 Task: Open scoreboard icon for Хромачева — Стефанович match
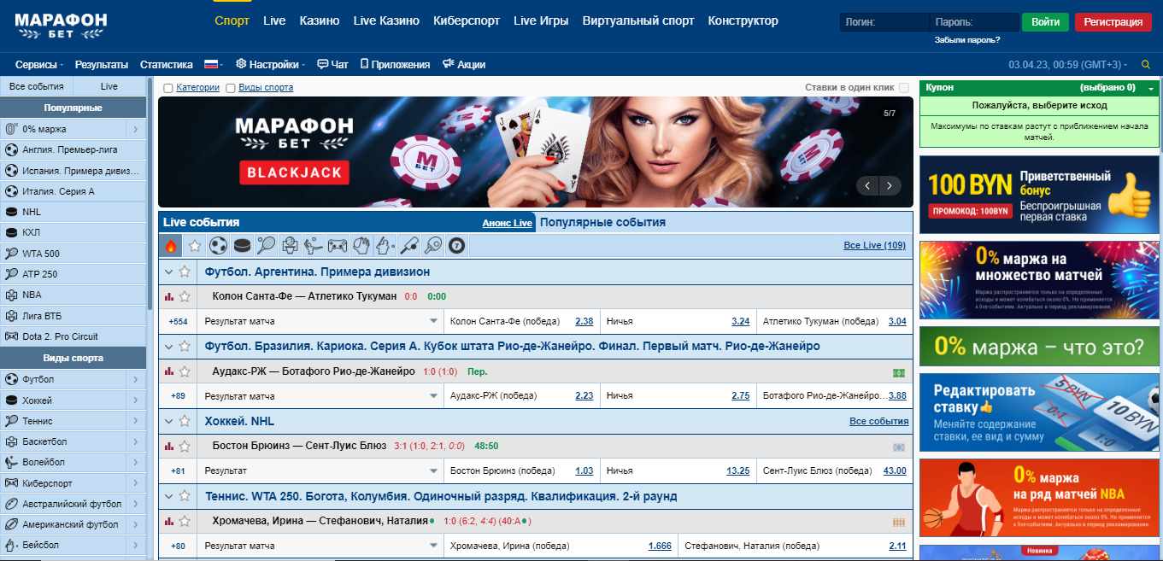tap(899, 522)
